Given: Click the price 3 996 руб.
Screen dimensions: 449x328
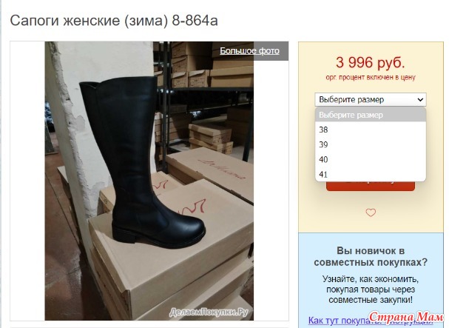Looking at the screenshot, I should [x=371, y=62].
